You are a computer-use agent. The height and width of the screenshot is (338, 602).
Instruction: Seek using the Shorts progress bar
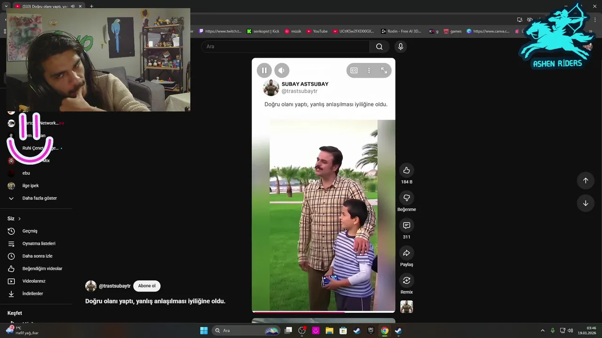(x=324, y=311)
